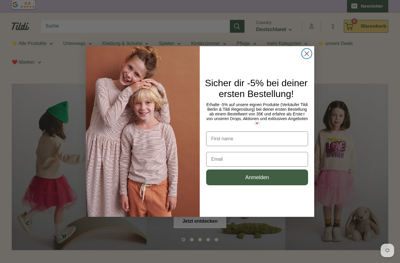Screen dimensions: 400x263
Task: Open the user account icon
Action: (x=312, y=26)
